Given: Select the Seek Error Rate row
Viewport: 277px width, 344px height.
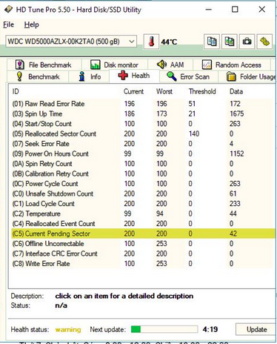Looking at the screenshot, I should (x=143, y=144).
